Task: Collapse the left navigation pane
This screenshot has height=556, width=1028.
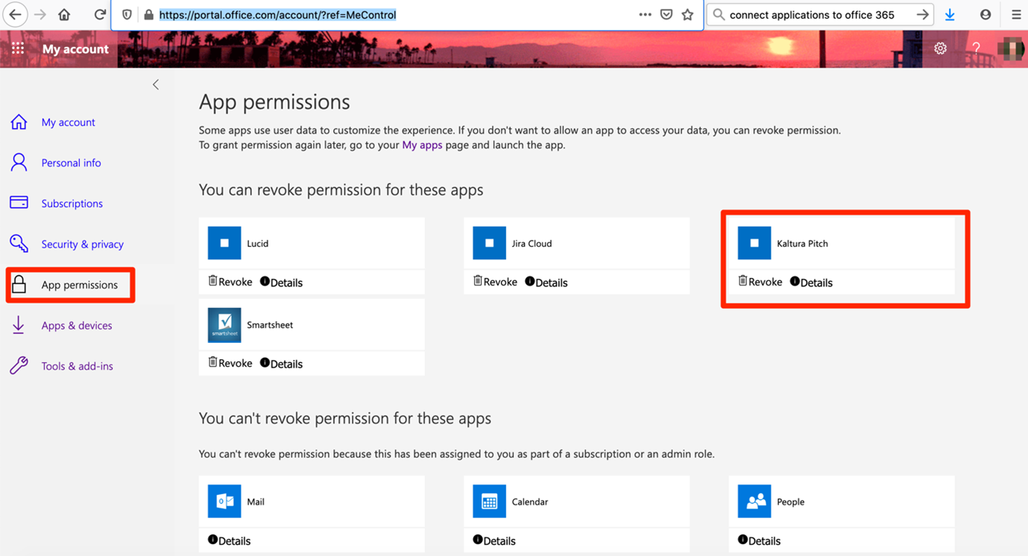Action: (x=156, y=85)
